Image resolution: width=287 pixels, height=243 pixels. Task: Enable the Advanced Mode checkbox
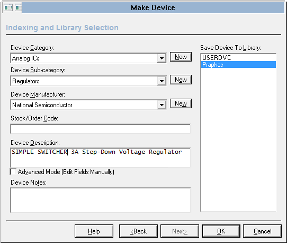tap(13, 172)
